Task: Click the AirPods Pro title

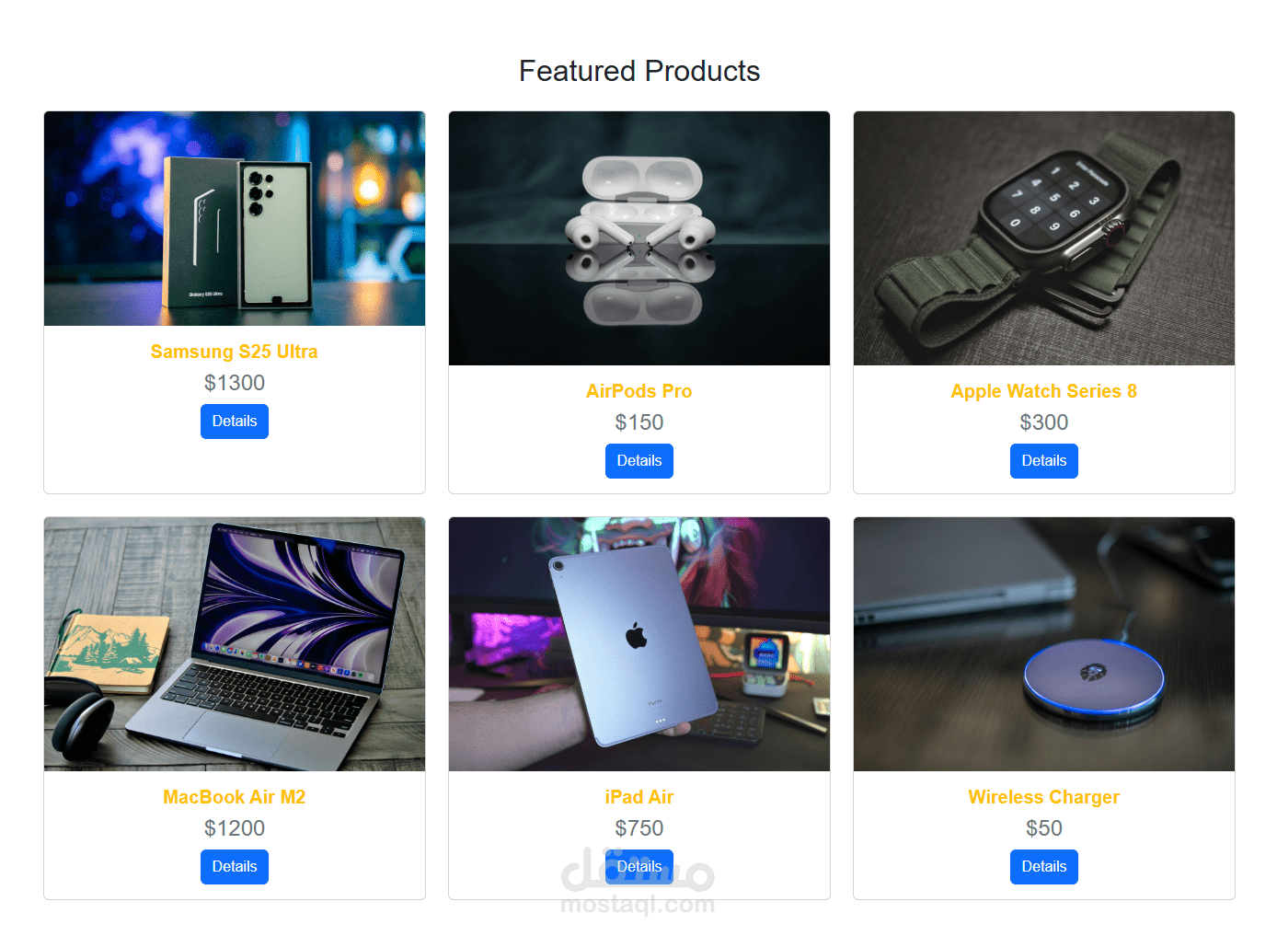Action: 639,391
